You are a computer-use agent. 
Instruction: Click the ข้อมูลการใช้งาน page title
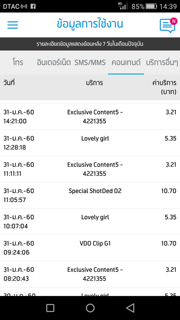point(90,24)
